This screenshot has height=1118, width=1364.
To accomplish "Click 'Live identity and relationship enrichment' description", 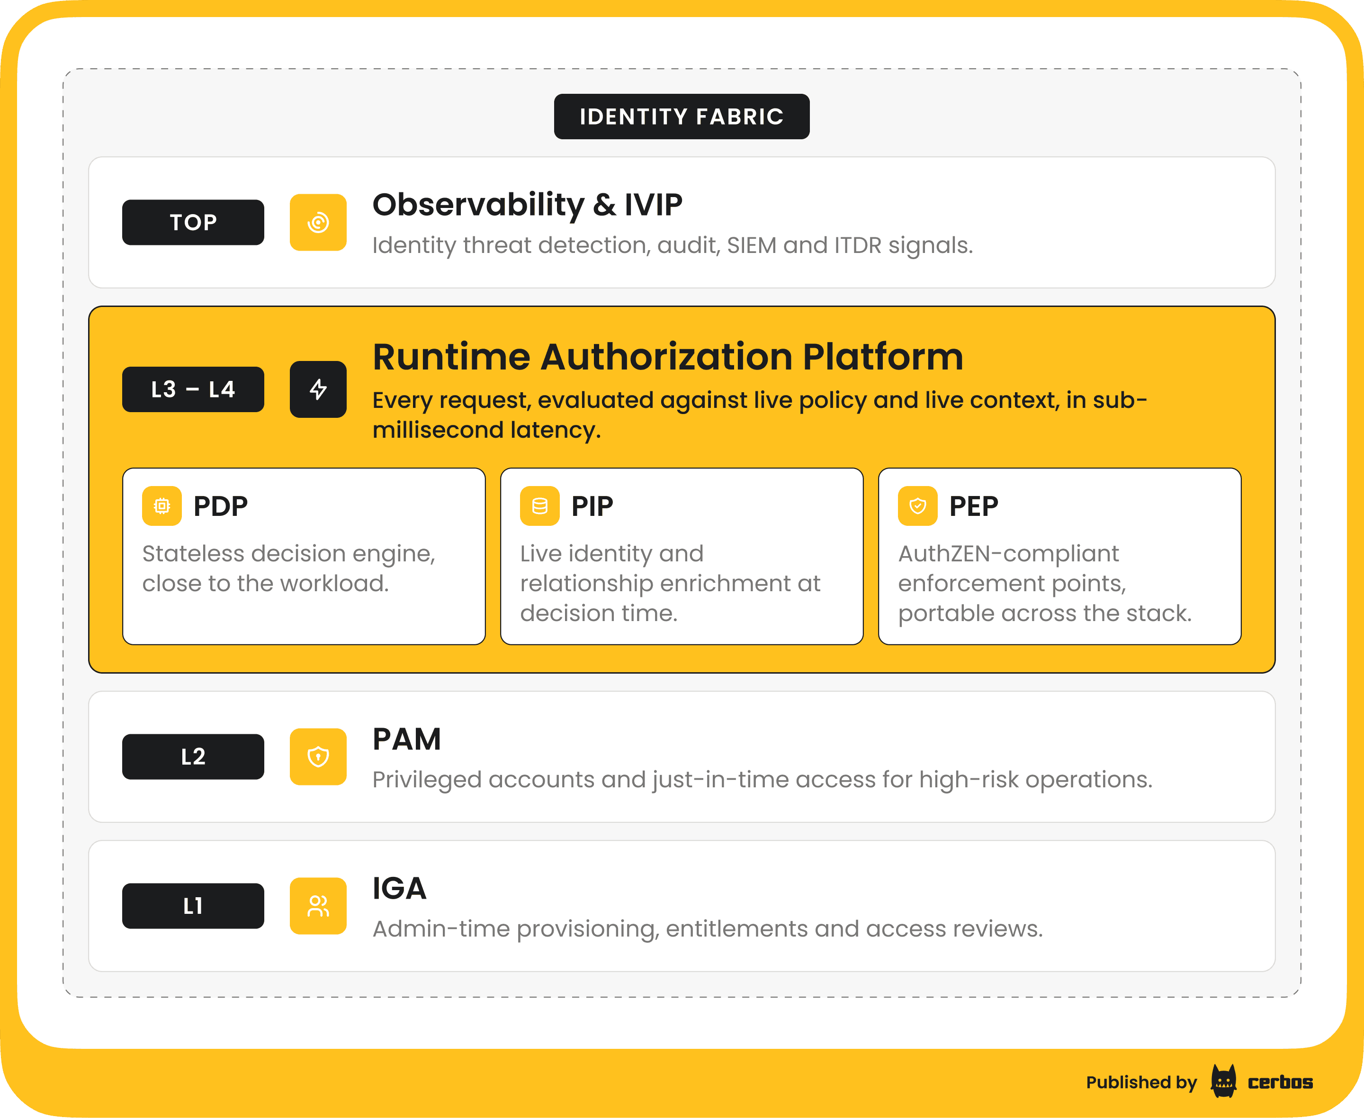I will click(670, 584).
